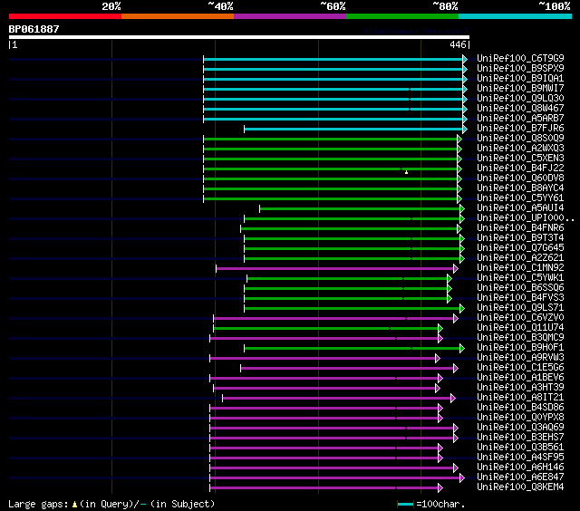Viewport: 580px width, 511px height.
Task: Click the orange ~40% identity legend segment
Action: point(178,16)
